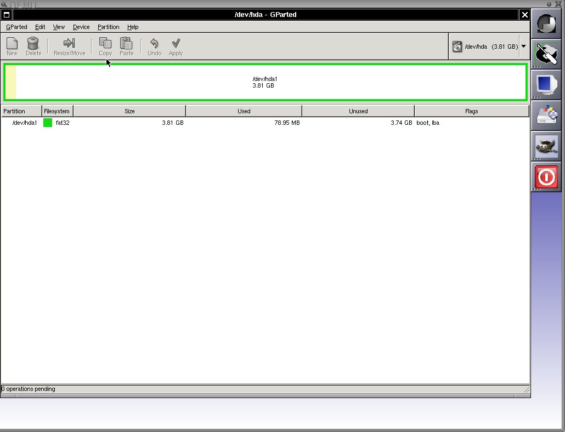Click the boot, lba flags cell
The width and height of the screenshot is (565, 432).
click(428, 123)
